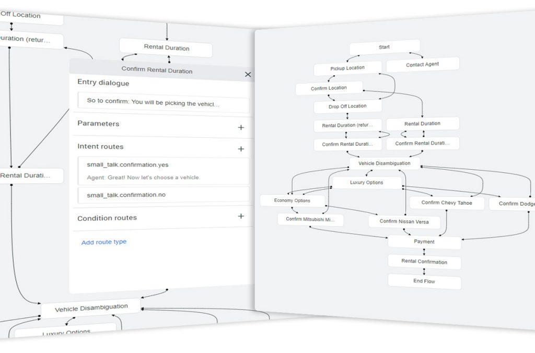Click the End Flow node
Viewport: 535px width, 353px height.
[x=424, y=281]
